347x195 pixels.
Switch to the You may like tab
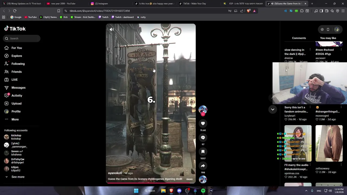[328, 38]
